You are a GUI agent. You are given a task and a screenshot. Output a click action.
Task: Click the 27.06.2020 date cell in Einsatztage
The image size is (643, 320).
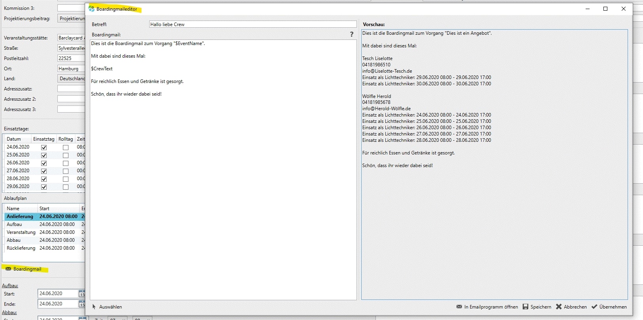pyautogui.click(x=18, y=171)
